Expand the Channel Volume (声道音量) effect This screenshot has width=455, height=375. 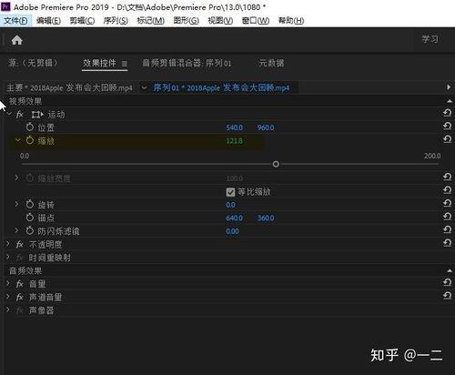pyautogui.click(x=8, y=297)
